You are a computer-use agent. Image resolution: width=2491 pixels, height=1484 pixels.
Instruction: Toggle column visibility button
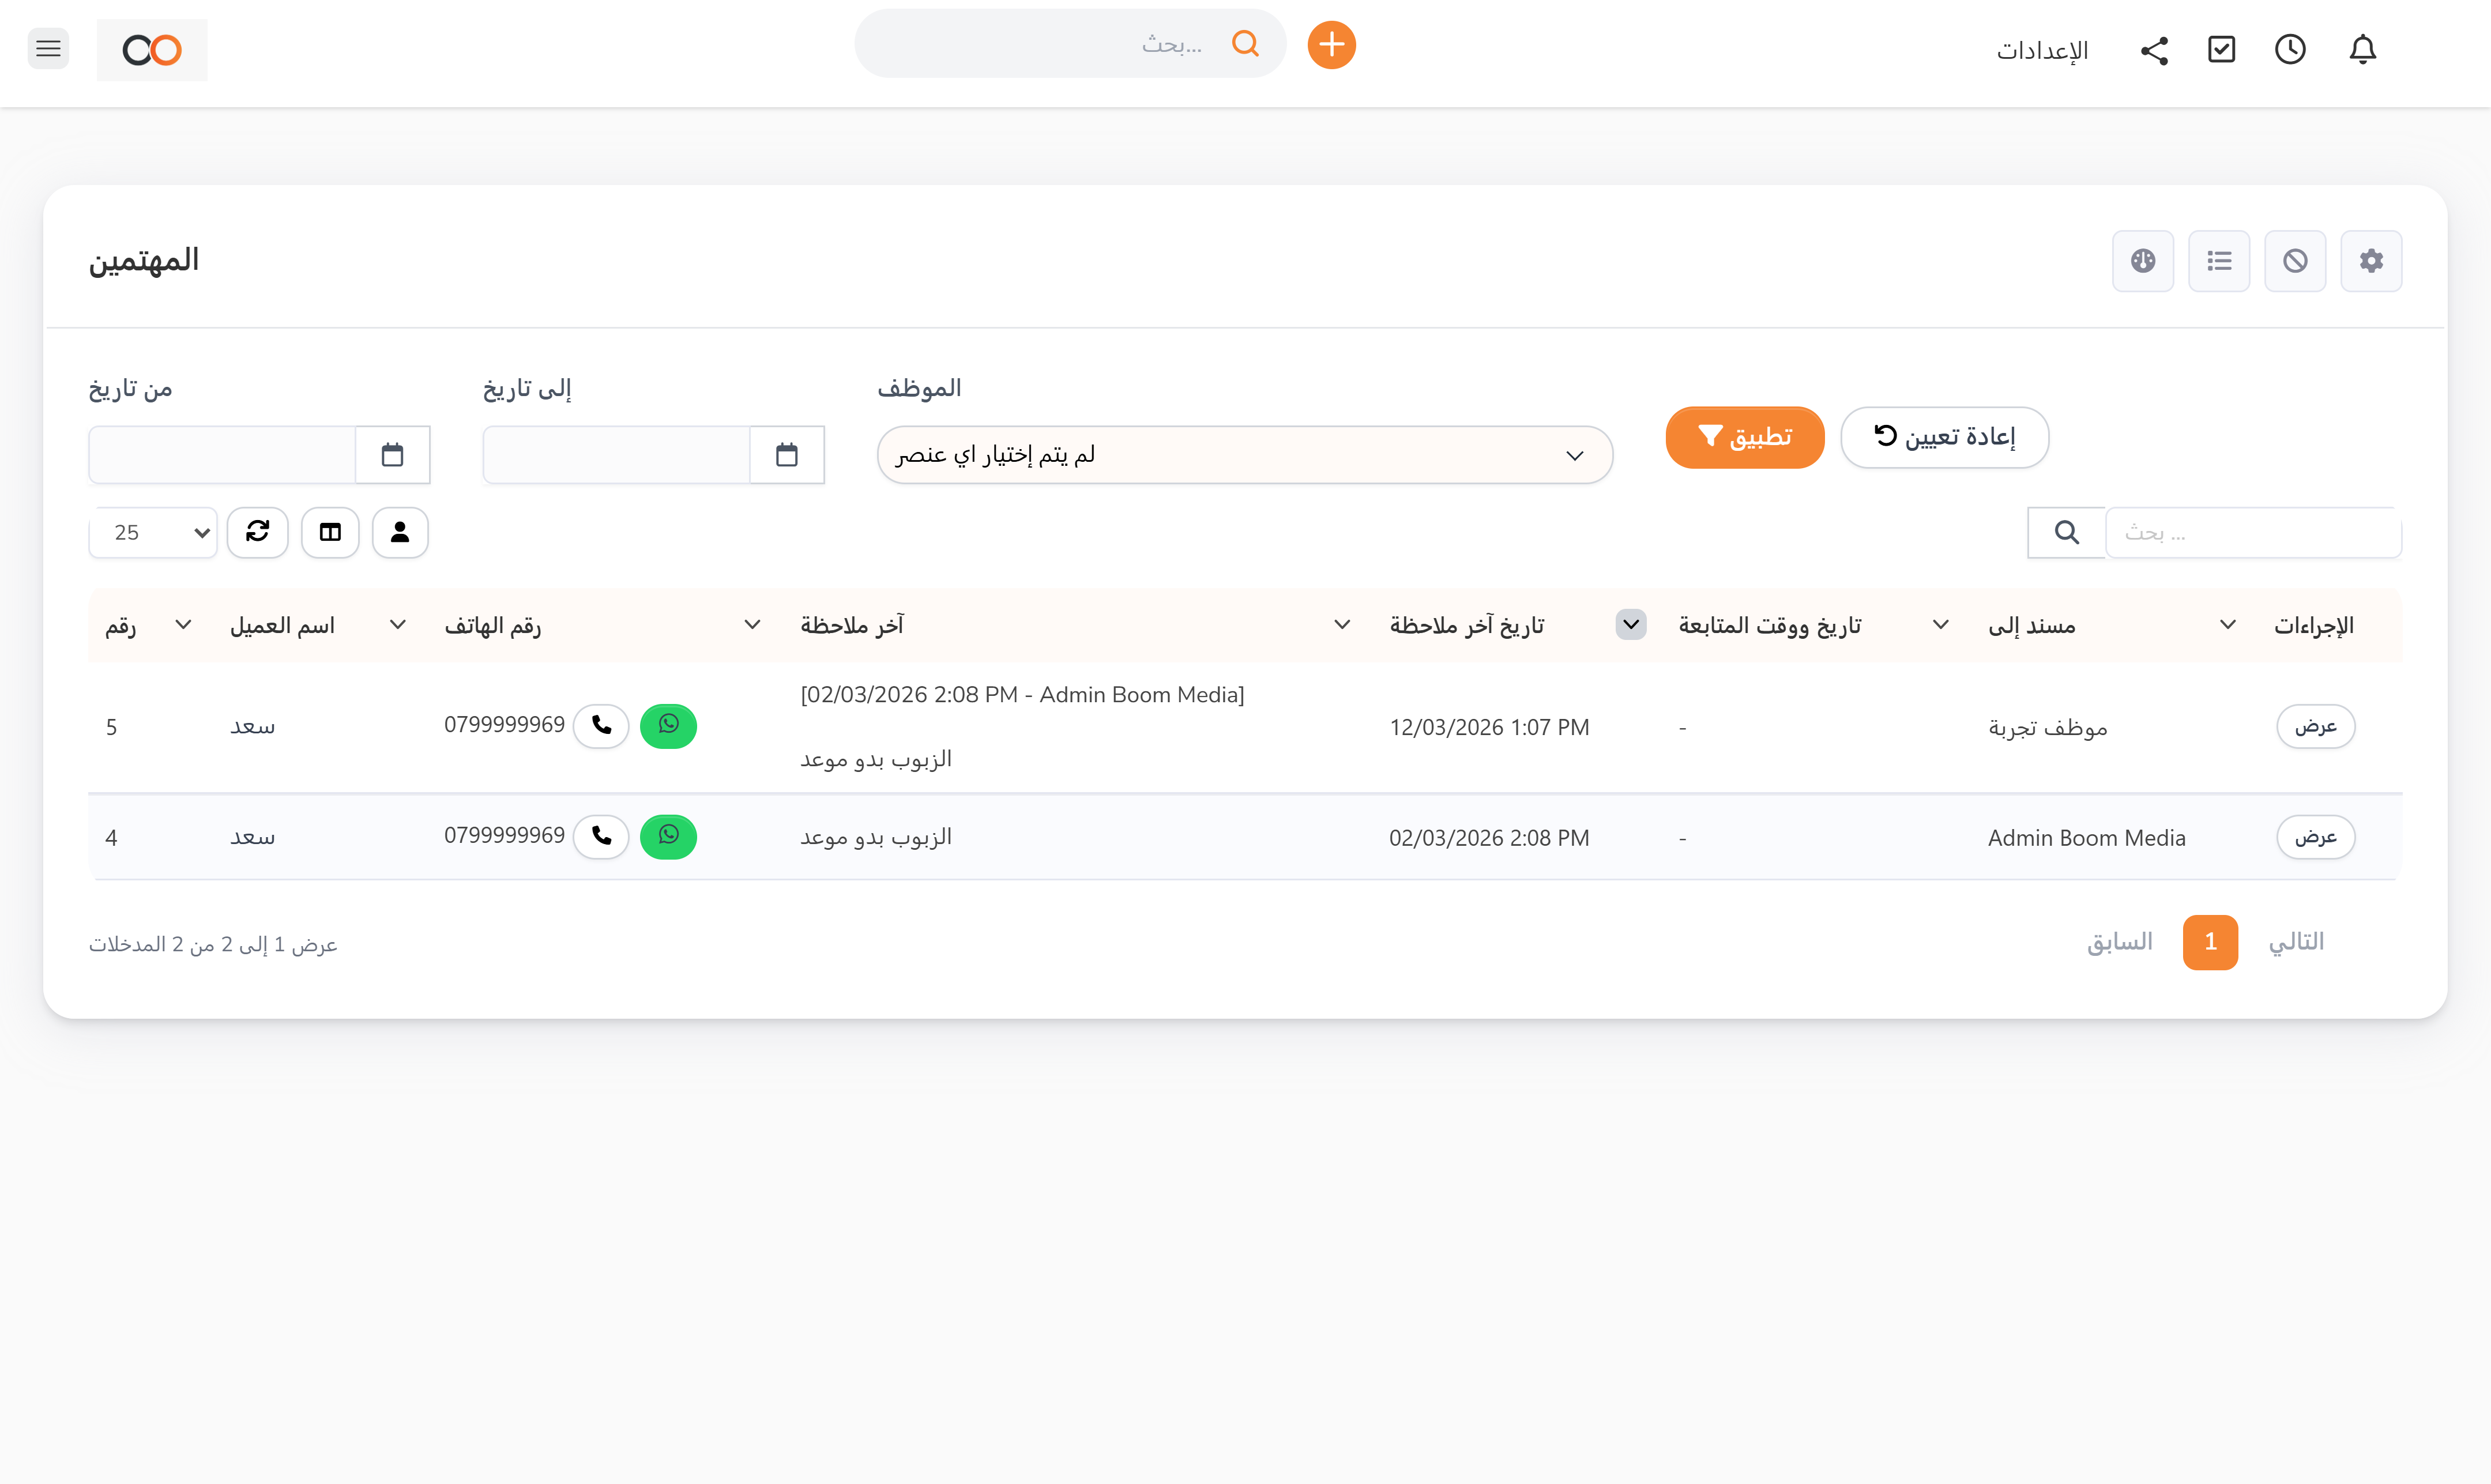(330, 532)
